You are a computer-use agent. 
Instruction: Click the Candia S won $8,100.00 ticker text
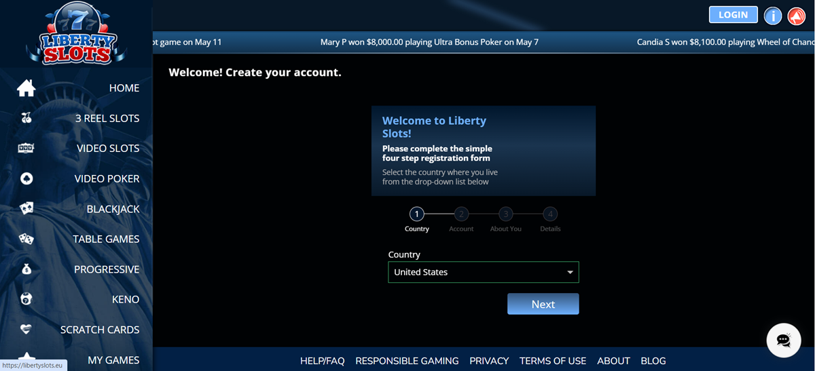point(726,42)
